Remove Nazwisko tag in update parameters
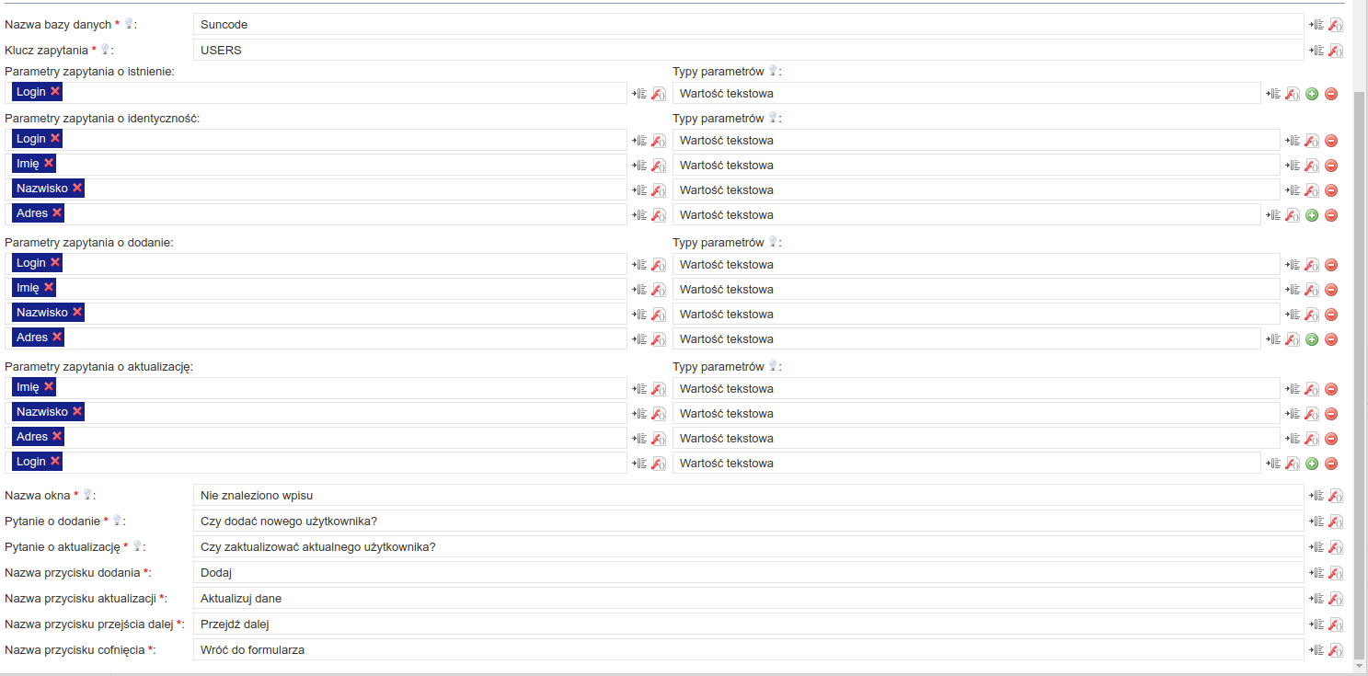The image size is (1368, 676). (77, 411)
